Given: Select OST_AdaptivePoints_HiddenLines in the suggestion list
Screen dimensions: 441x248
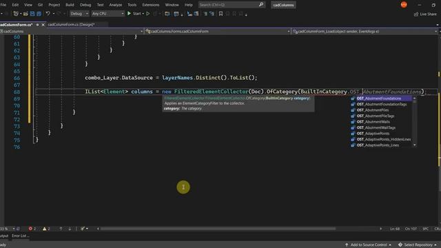Looking at the screenshot, I should coord(381,139).
